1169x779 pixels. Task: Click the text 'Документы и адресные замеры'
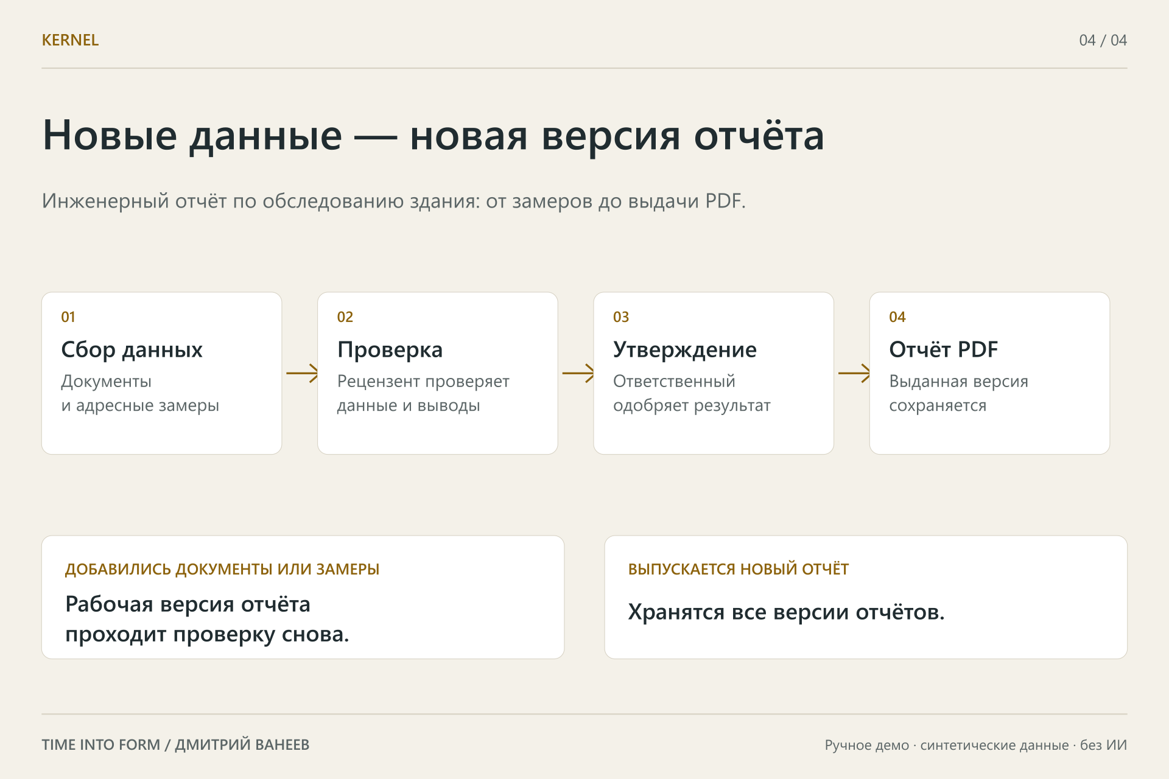[x=140, y=393]
